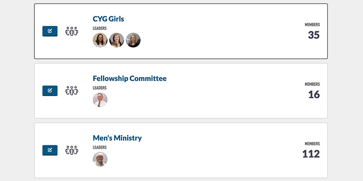Click the group people icon beside Fellowship Committee
The height and width of the screenshot is (181, 363).
[72, 91]
